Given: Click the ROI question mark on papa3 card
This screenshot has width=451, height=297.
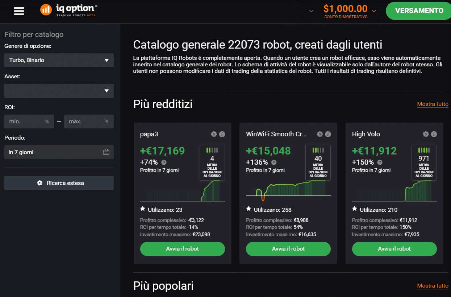Looking at the screenshot, I should click(x=164, y=162).
